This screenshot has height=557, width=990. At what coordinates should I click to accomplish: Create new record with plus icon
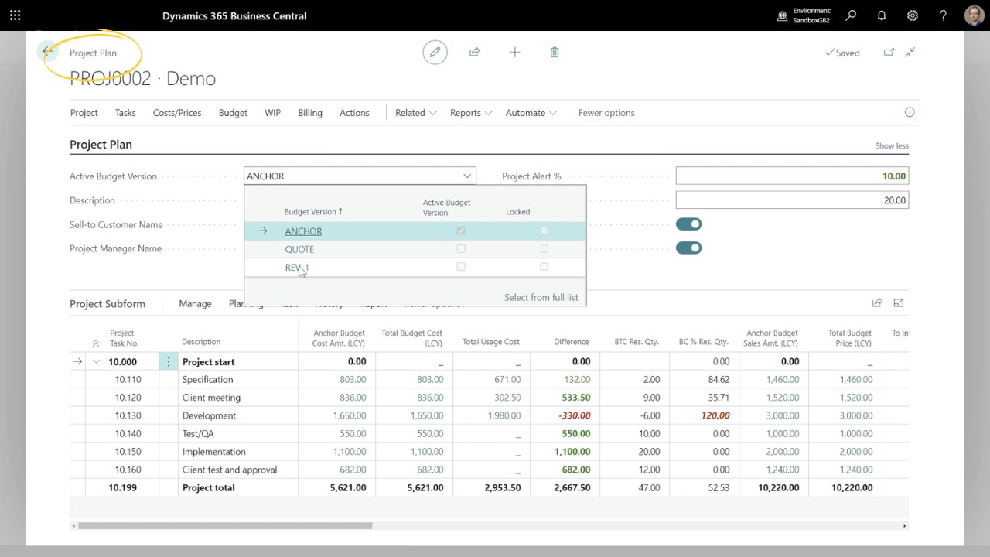pos(514,52)
